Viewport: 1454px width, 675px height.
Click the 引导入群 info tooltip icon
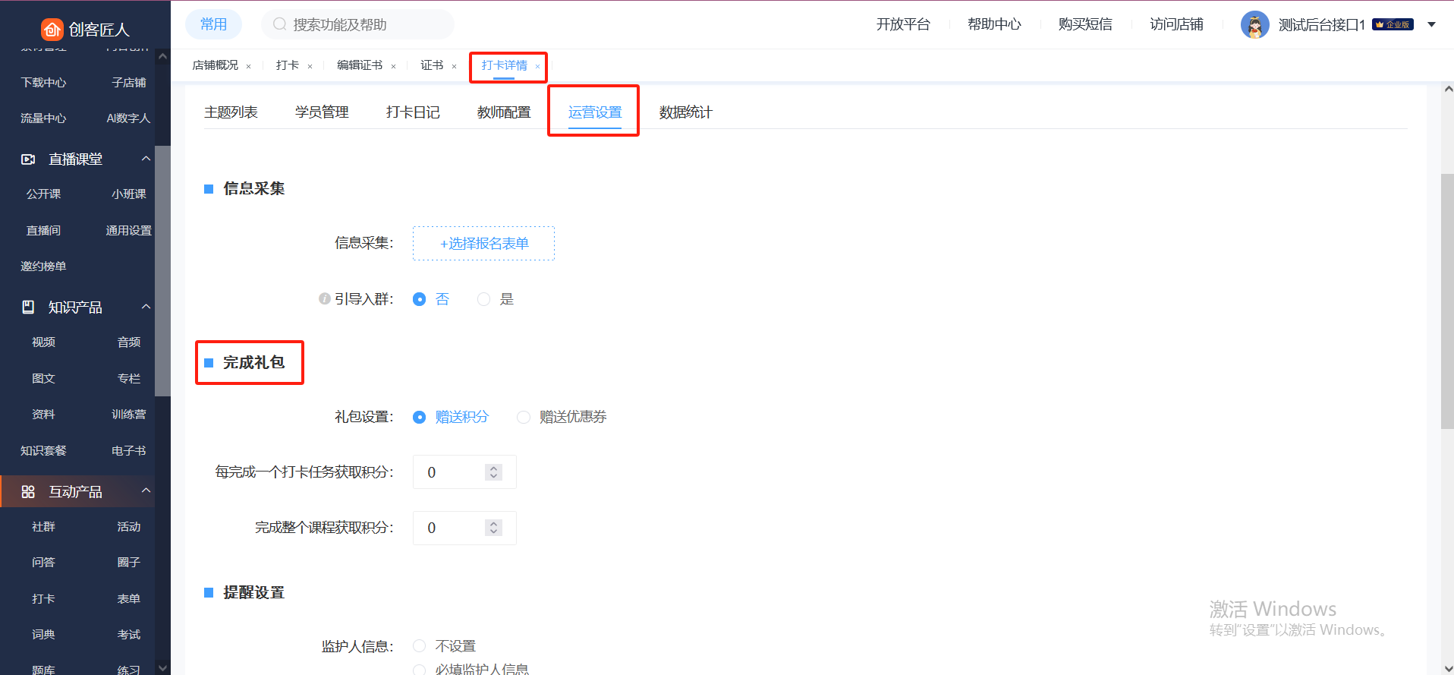(325, 299)
